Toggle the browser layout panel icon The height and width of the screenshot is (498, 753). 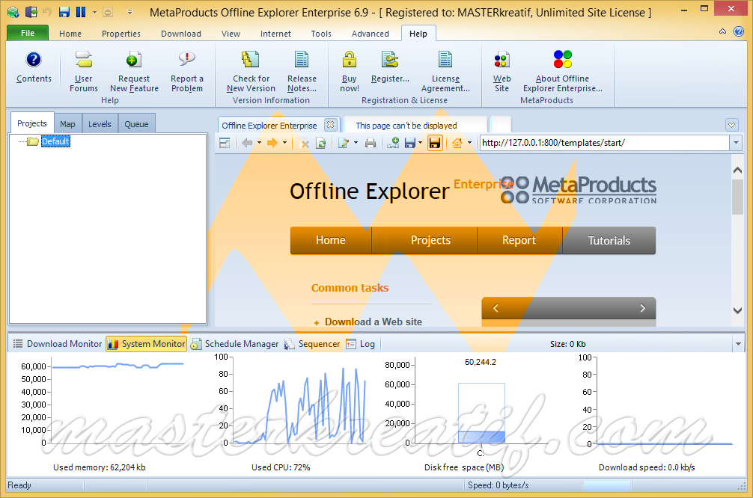tap(225, 143)
